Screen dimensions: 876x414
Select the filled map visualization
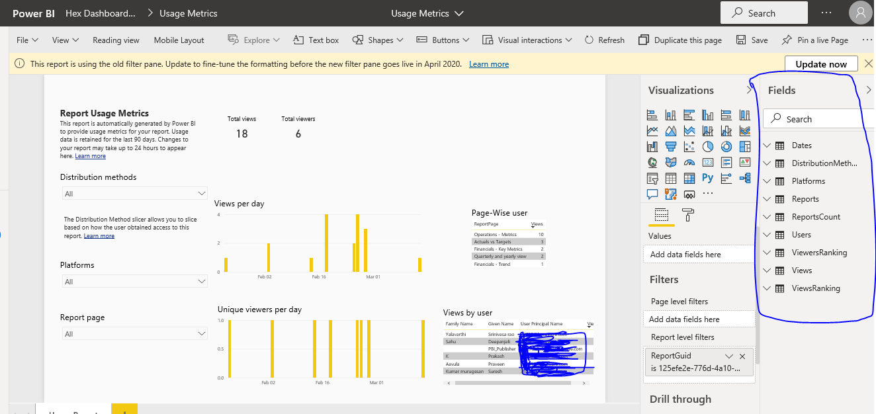pyautogui.click(x=671, y=163)
